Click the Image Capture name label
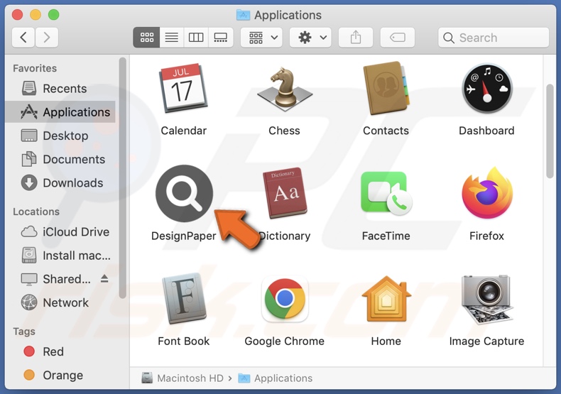This screenshot has width=561, height=394. pyautogui.click(x=486, y=341)
